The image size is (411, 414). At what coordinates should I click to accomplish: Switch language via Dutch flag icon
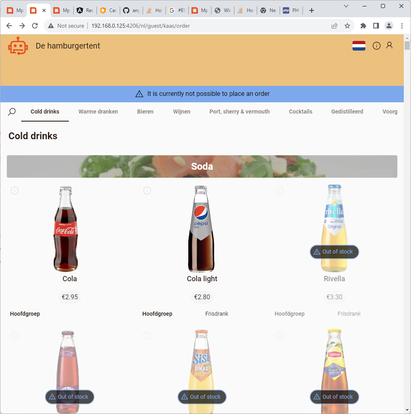[359, 46]
